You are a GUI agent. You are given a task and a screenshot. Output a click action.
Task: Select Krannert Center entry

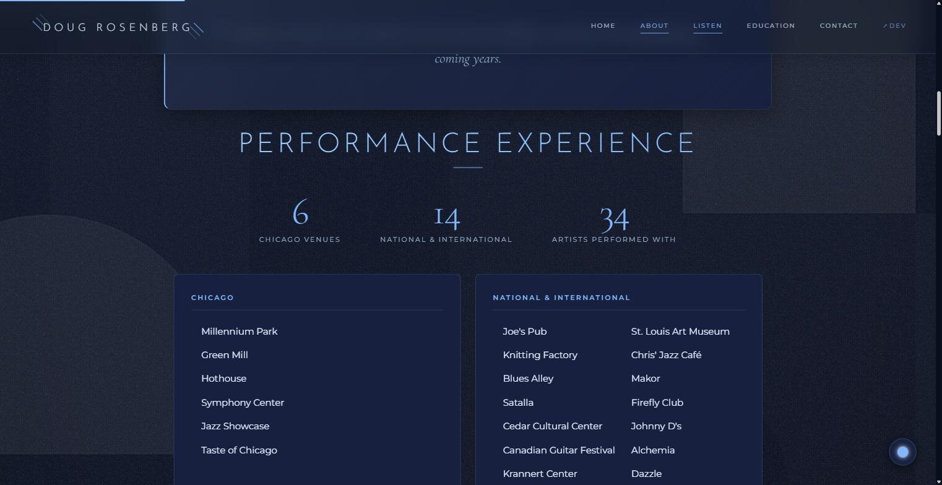pos(540,474)
